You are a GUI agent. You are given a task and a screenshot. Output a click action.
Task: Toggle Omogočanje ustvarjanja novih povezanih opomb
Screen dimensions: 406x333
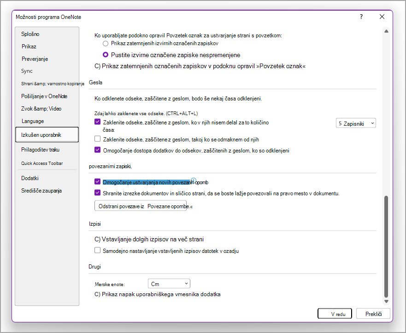tap(97, 181)
